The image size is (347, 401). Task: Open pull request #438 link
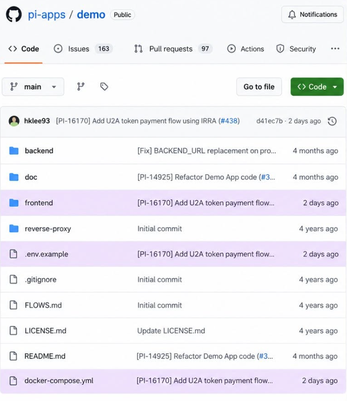coord(229,121)
